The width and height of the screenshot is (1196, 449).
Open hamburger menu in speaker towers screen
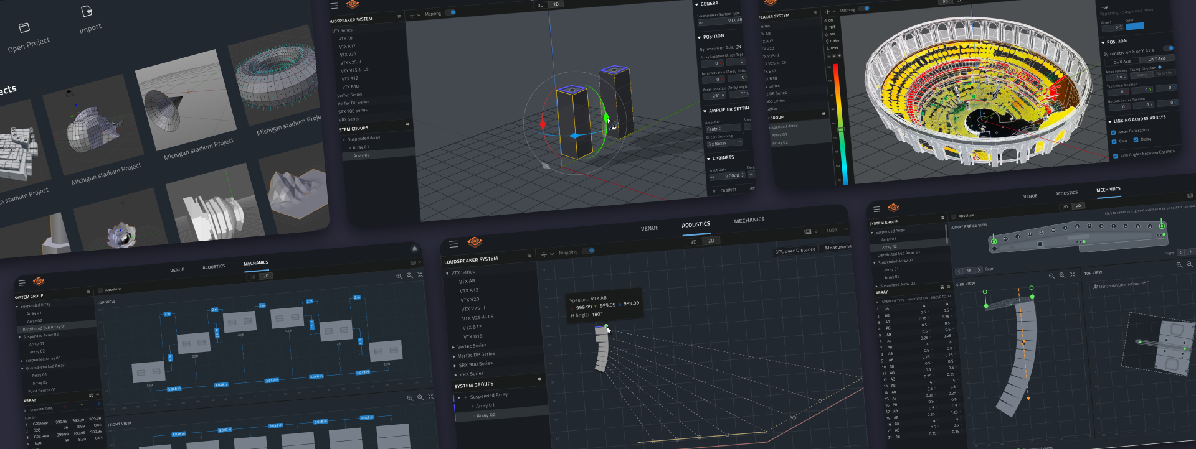334,6
